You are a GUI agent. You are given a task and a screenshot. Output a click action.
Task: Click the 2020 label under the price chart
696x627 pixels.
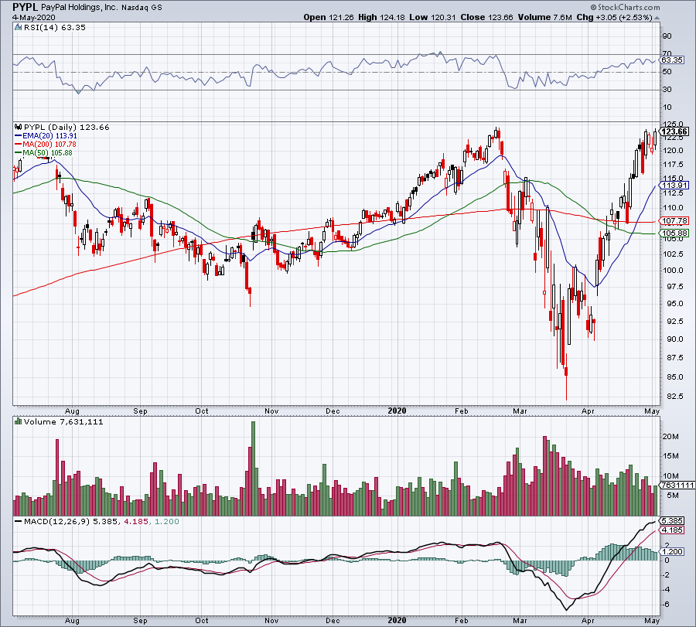[397, 411]
